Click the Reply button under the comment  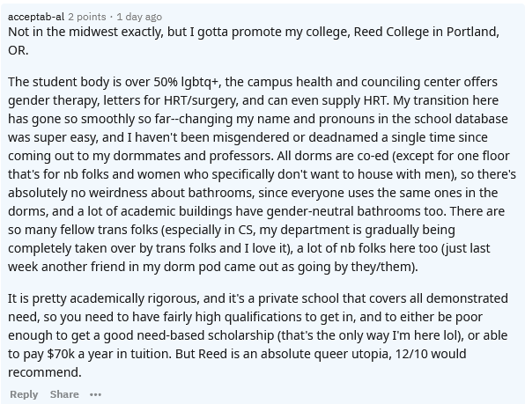point(24,394)
